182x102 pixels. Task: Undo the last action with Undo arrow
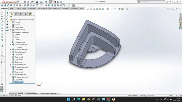click(46, 2)
